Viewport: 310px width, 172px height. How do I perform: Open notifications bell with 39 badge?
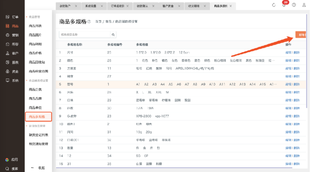coord(284,5)
